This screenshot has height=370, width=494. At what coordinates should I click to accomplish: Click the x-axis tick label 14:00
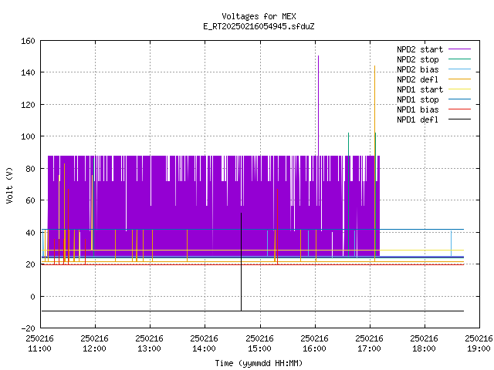(204, 348)
